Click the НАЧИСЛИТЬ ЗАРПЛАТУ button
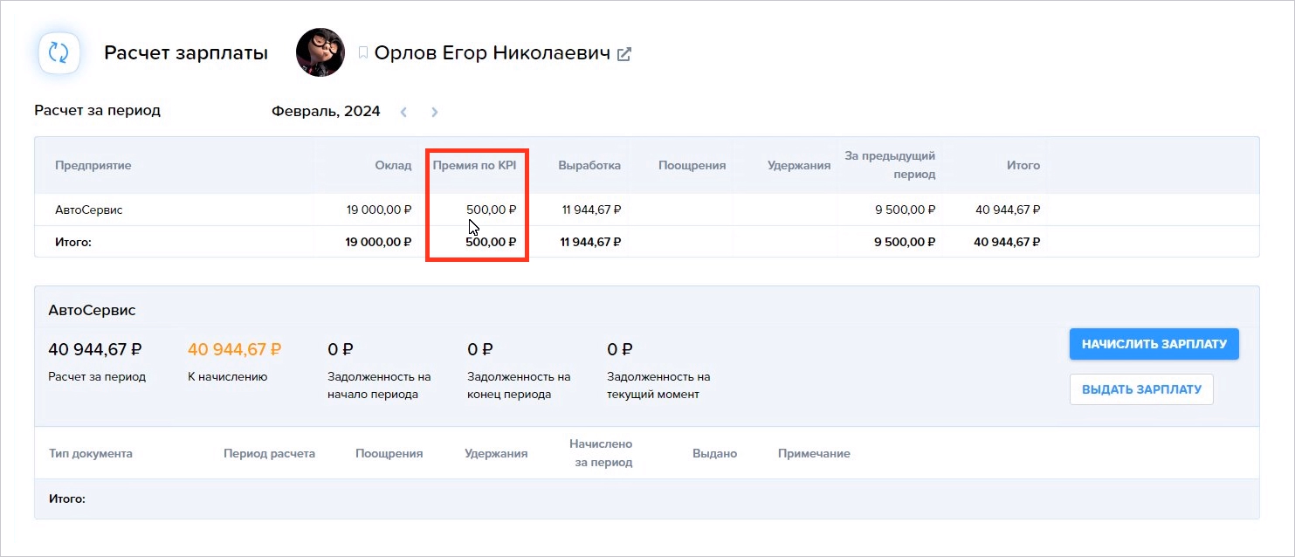Image resolution: width=1295 pixels, height=557 pixels. 1154,344
